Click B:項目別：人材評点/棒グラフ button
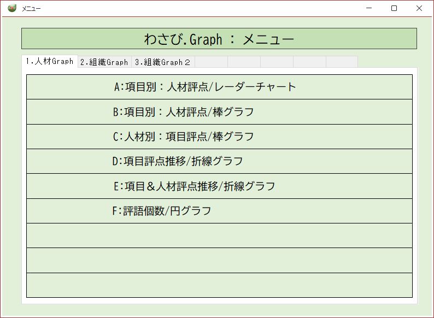Screen dimensions: 434x318 click(219, 112)
